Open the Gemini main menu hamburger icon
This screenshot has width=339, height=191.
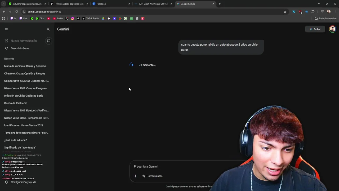pyautogui.click(x=6, y=29)
